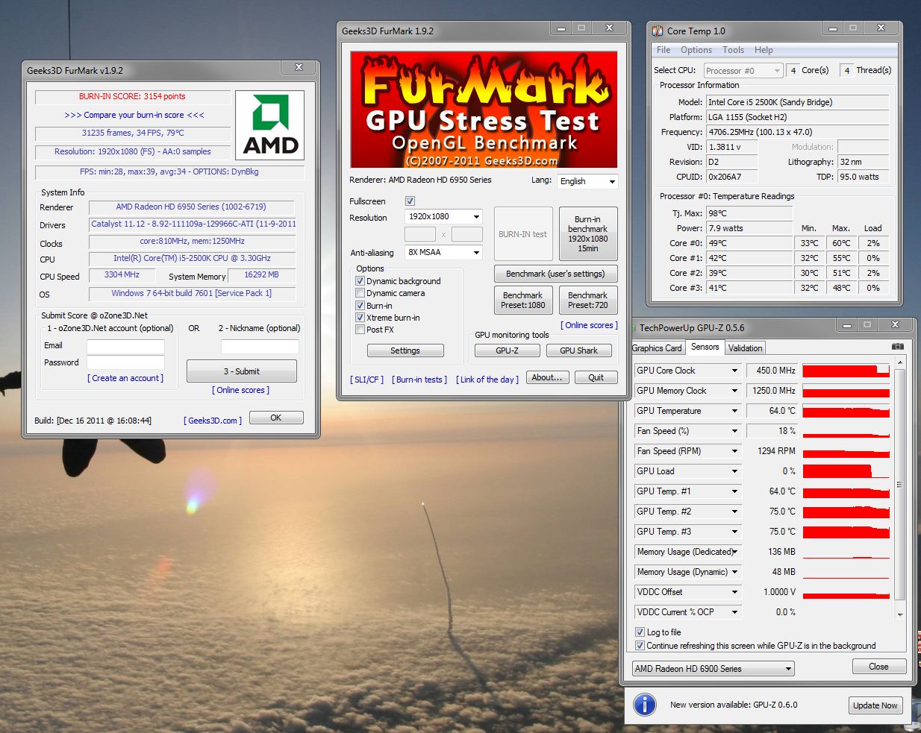Viewport: 921px width, 733px height.
Task: Expand the GPU Core Clock sensor dropdown
Action: click(734, 371)
